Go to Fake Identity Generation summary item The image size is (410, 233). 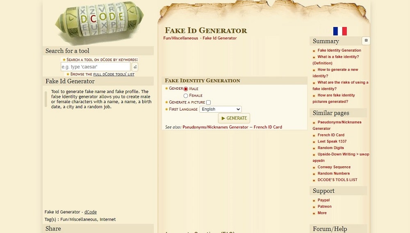339,50
